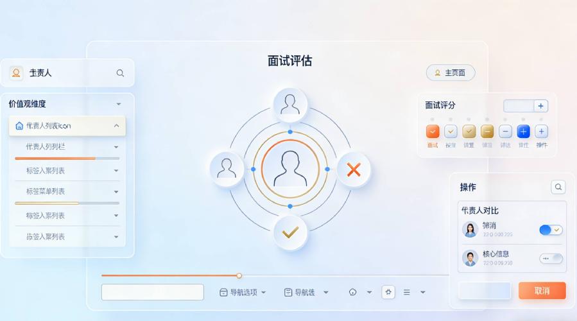Expand the 标签菜单列表 row
Image resolution: width=577 pixels, height=321 pixels.
(67, 191)
